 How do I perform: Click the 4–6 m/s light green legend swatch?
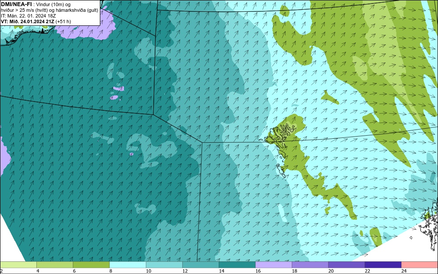(x=55, y=265)
